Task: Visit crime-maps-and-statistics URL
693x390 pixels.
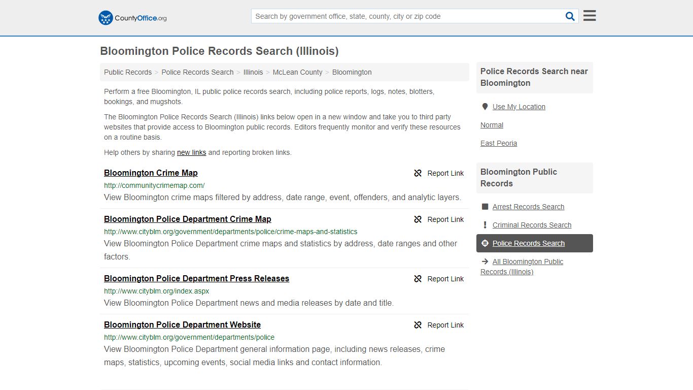Action: (231, 232)
